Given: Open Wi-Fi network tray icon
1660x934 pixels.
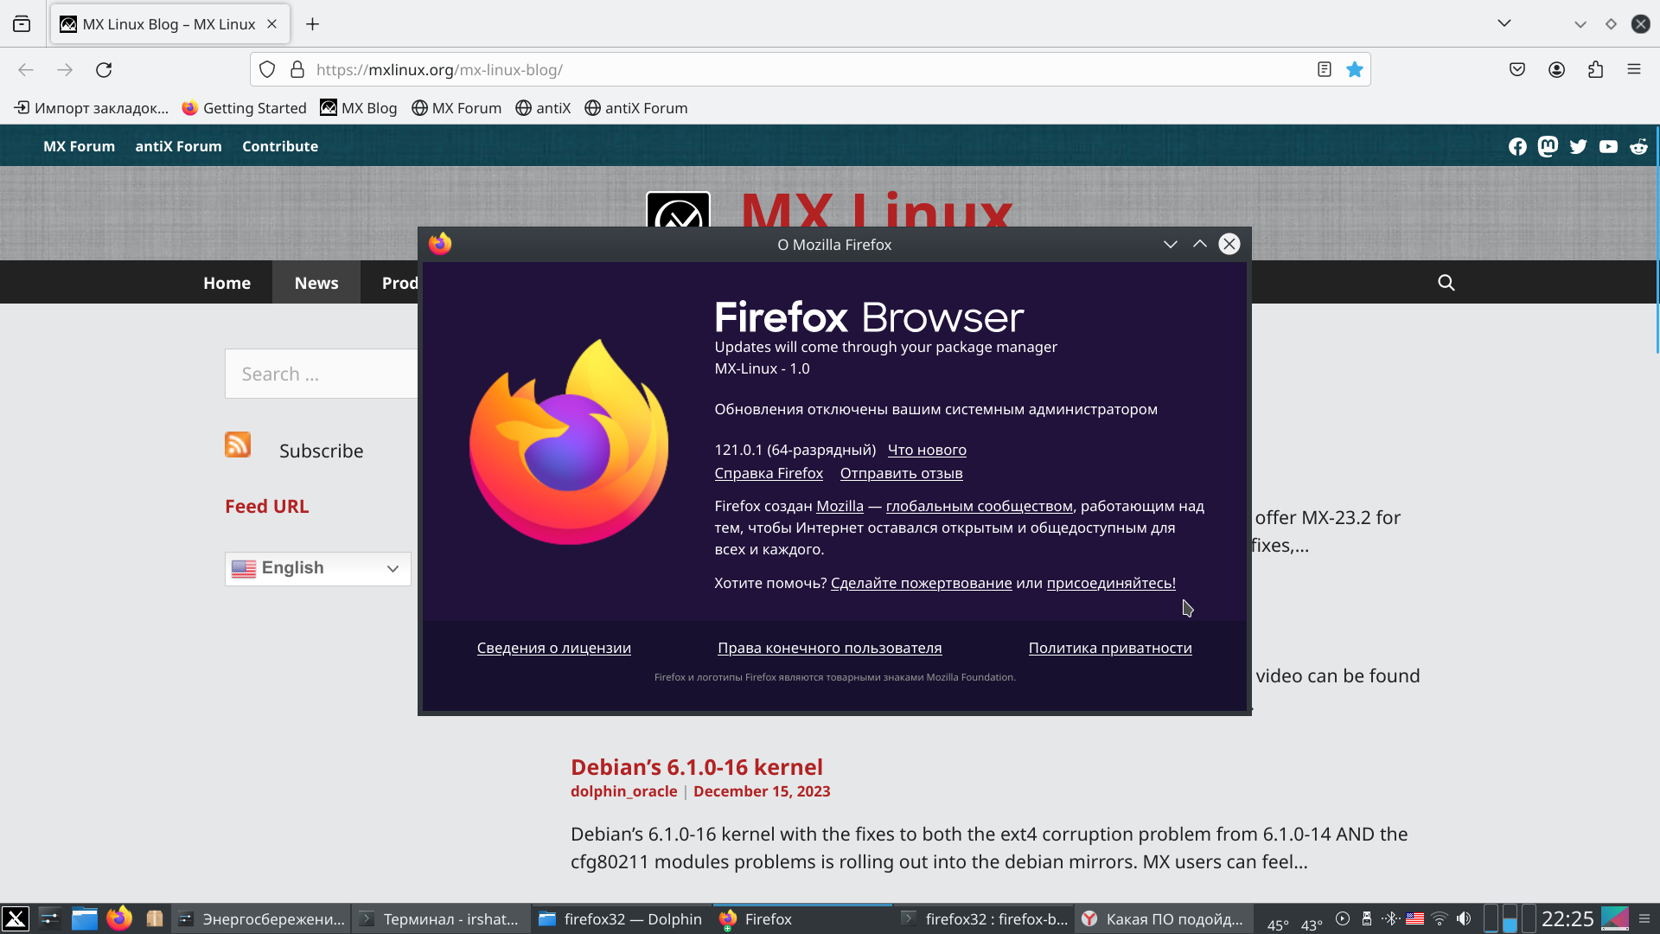Looking at the screenshot, I should pyautogui.click(x=1440, y=918).
